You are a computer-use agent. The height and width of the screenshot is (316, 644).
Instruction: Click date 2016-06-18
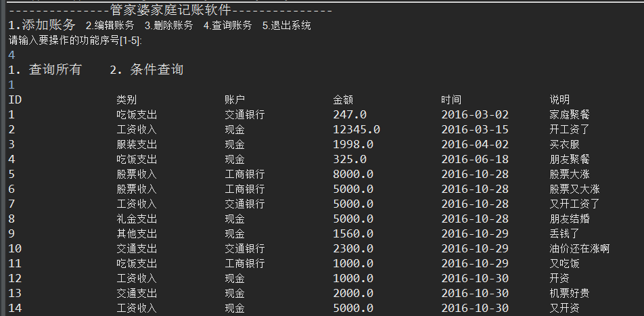(x=475, y=159)
